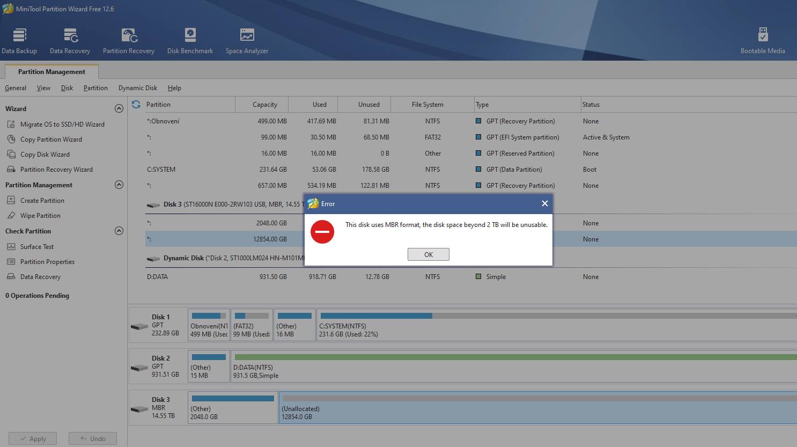
Task: Click Disk 2 drive icon in disk map
Action: point(139,368)
